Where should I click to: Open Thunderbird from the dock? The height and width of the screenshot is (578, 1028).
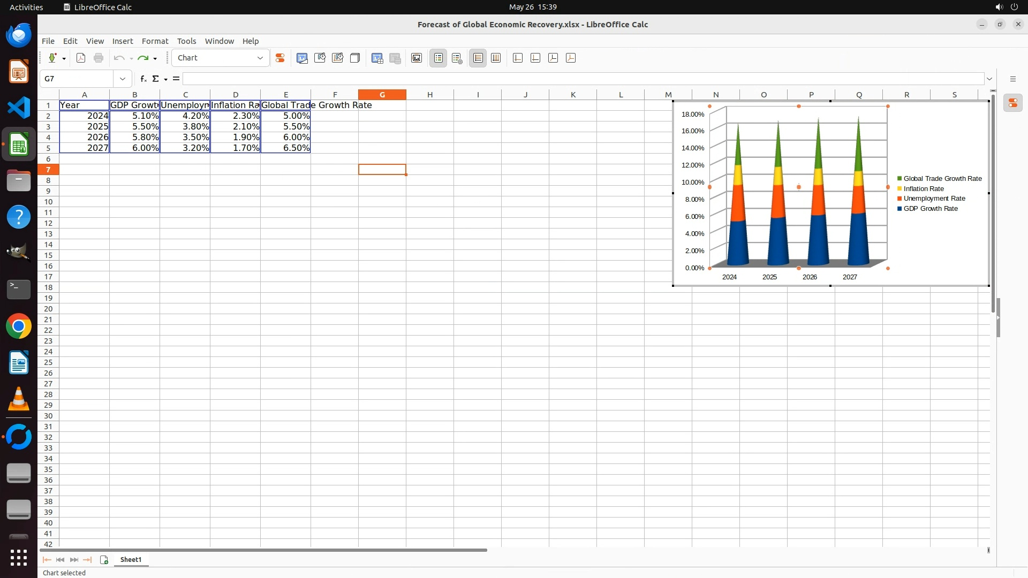tap(19, 35)
